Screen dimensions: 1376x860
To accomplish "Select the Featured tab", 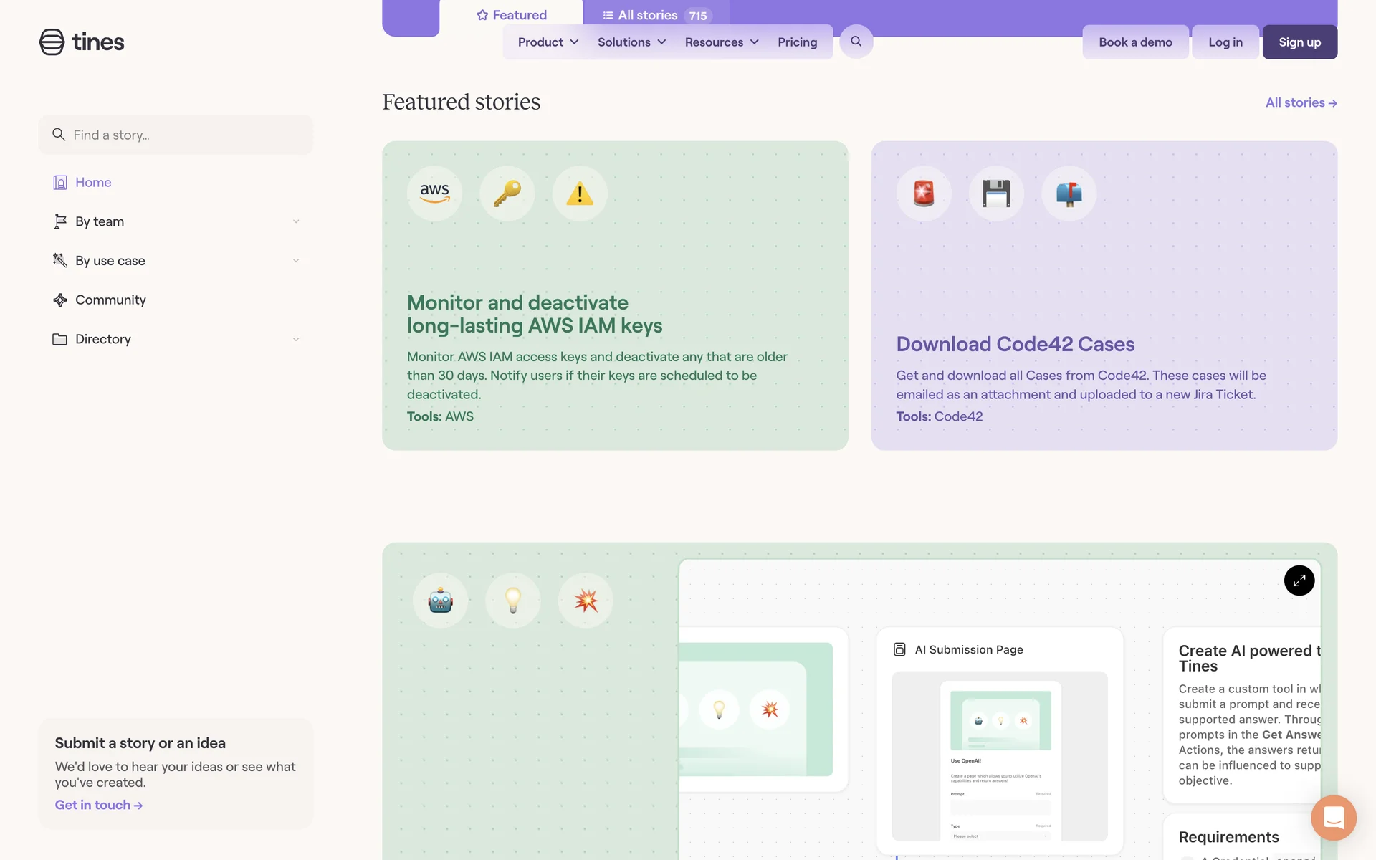I will [511, 15].
